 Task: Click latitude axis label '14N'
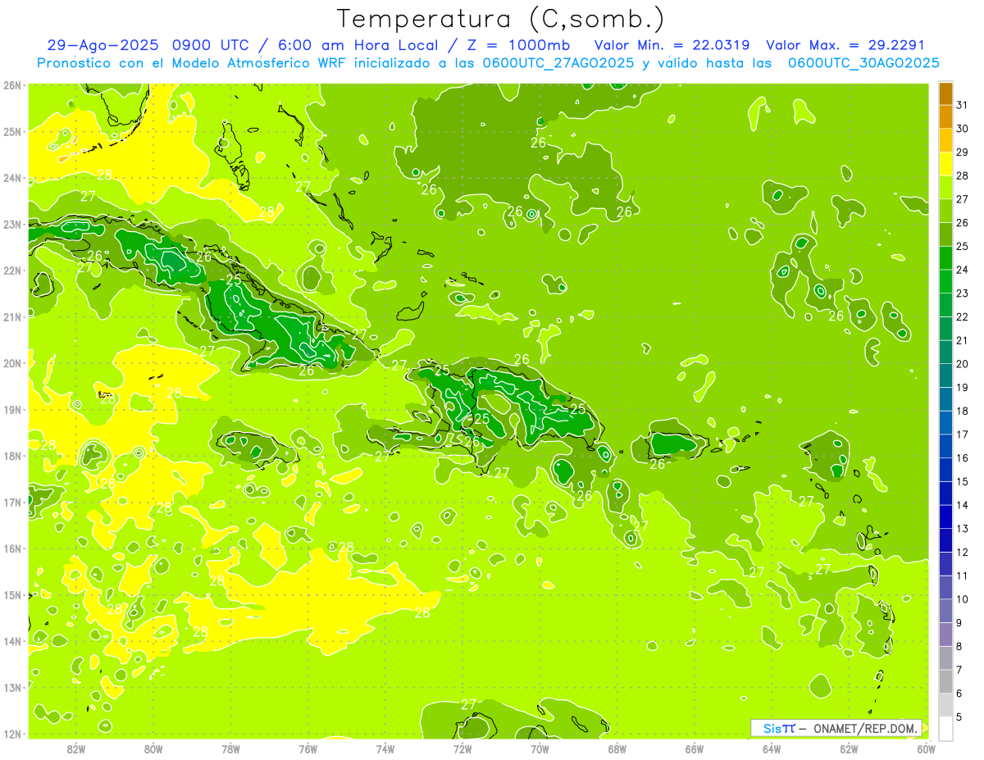tap(12, 640)
